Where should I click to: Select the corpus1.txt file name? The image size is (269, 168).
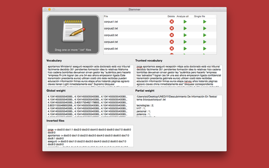[111, 22]
